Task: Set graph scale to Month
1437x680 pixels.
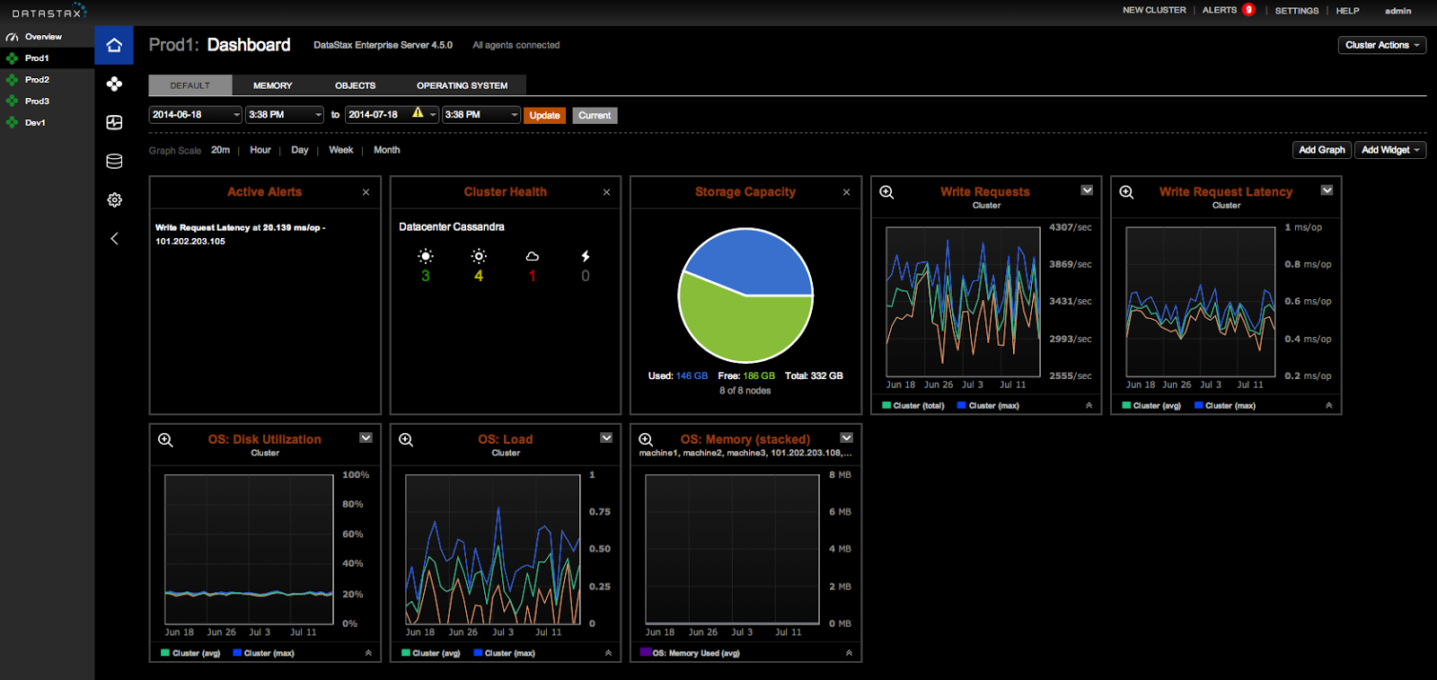Action: coord(387,150)
